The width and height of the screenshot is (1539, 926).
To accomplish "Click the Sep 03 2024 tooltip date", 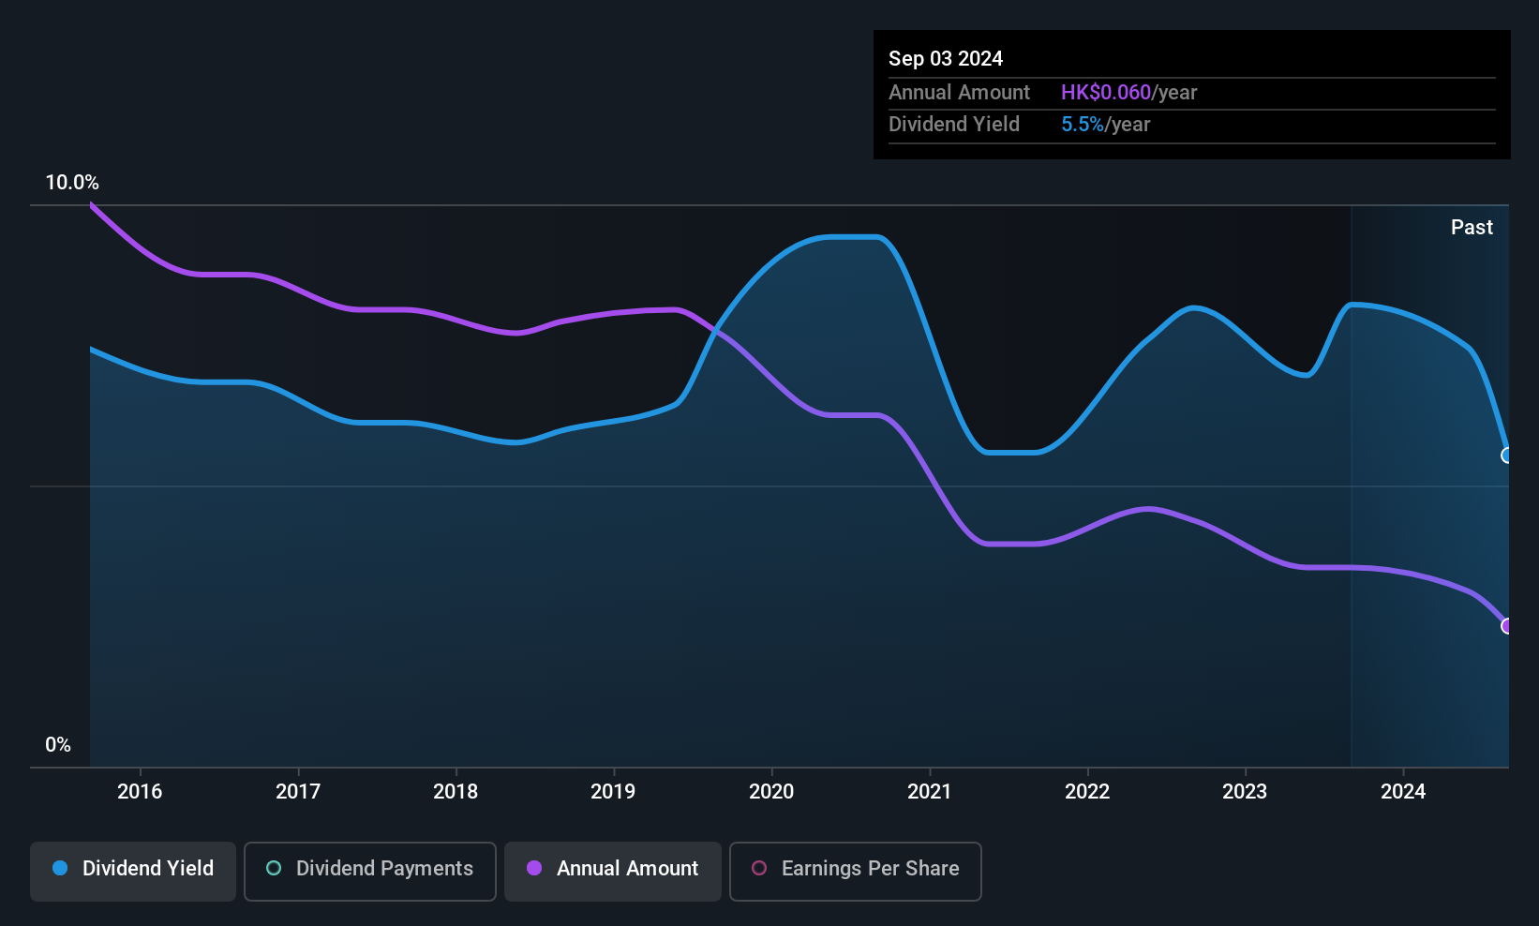I will (946, 59).
